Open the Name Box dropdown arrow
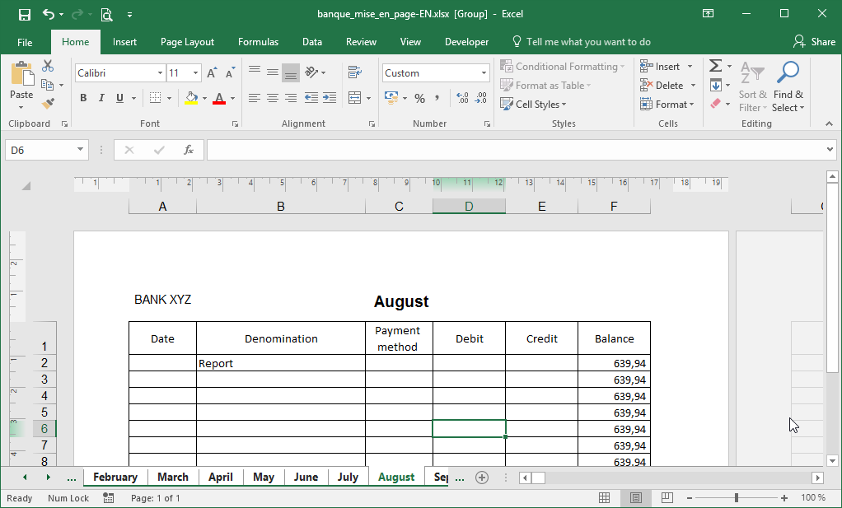The image size is (842, 508). [x=80, y=150]
